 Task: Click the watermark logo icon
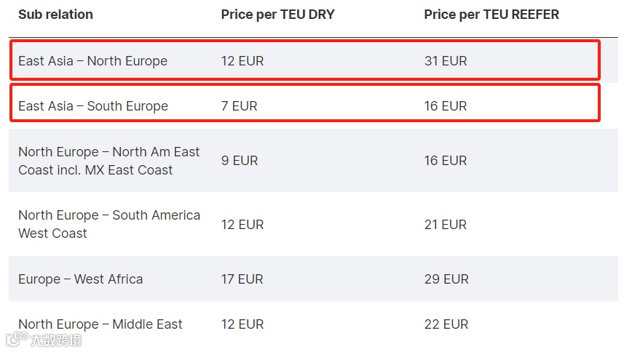[x=17, y=339]
